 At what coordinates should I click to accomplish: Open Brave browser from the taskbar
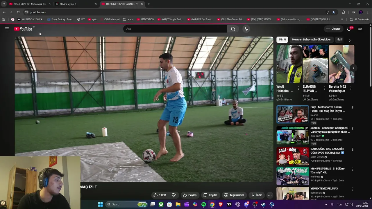click(221, 204)
